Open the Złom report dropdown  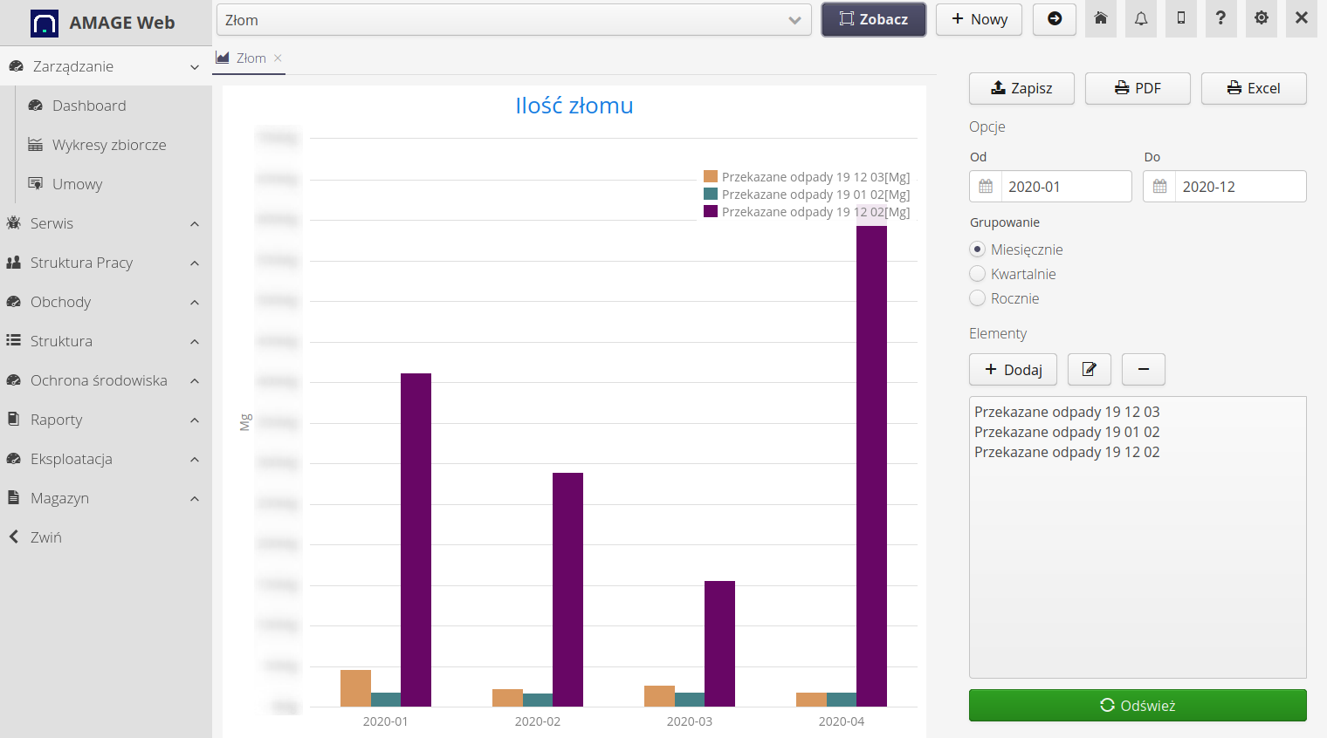(x=513, y=20)
